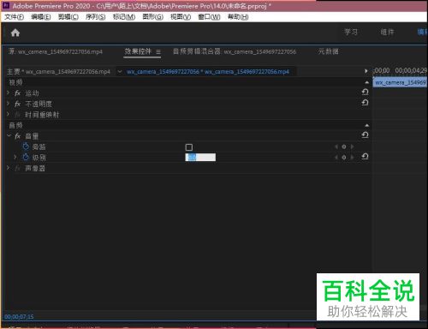
Task: Open the 窗口(W) menu
Action: [209, 17]
